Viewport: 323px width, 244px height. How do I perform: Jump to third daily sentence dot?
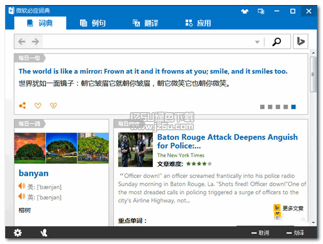tap(278, 107)
